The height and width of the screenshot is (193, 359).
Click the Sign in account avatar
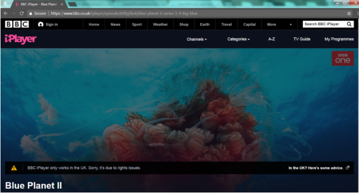click(41, 25)
